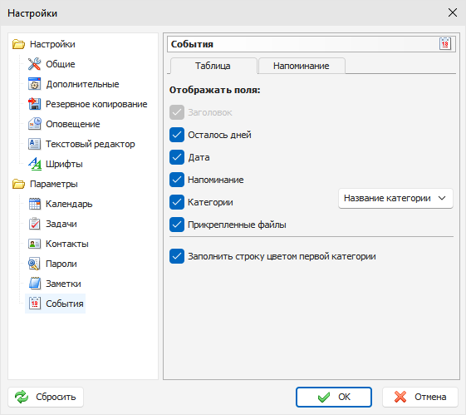Click the Шрифты letter icon
Screen dimensions: 466x415
coord(35,164)
